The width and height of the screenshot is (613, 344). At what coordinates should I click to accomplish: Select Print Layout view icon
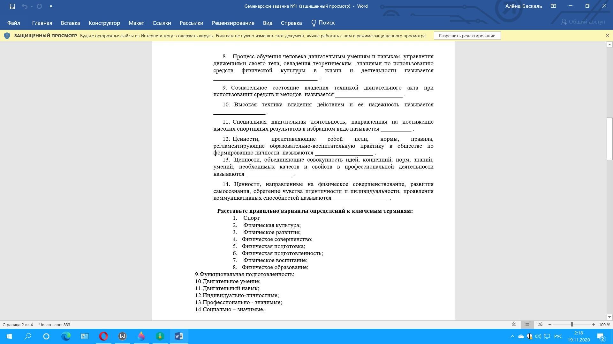[x=527, y=324]
